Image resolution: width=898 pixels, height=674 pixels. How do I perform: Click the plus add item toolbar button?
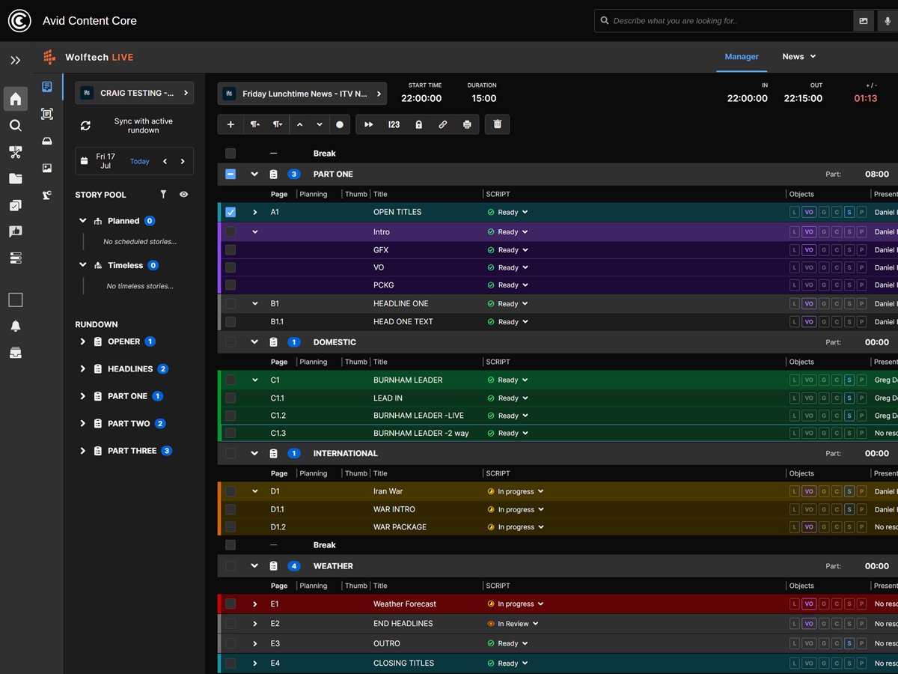(230, 124)
